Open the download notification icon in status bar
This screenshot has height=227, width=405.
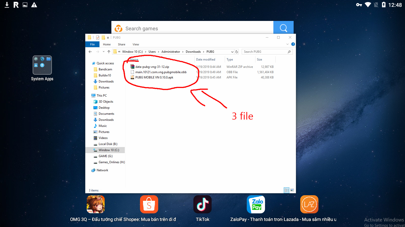[7, 5]
